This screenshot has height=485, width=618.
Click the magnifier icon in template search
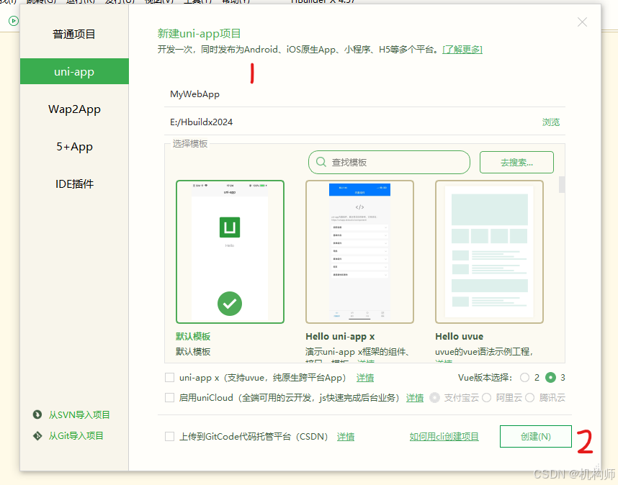pyautogui.click(x=321, y=162)
